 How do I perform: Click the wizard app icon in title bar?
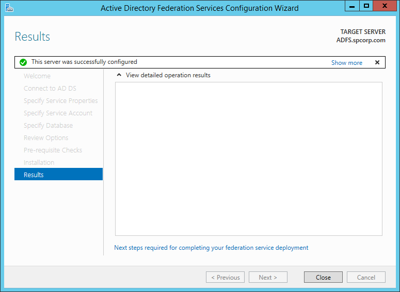click(9, 7)
